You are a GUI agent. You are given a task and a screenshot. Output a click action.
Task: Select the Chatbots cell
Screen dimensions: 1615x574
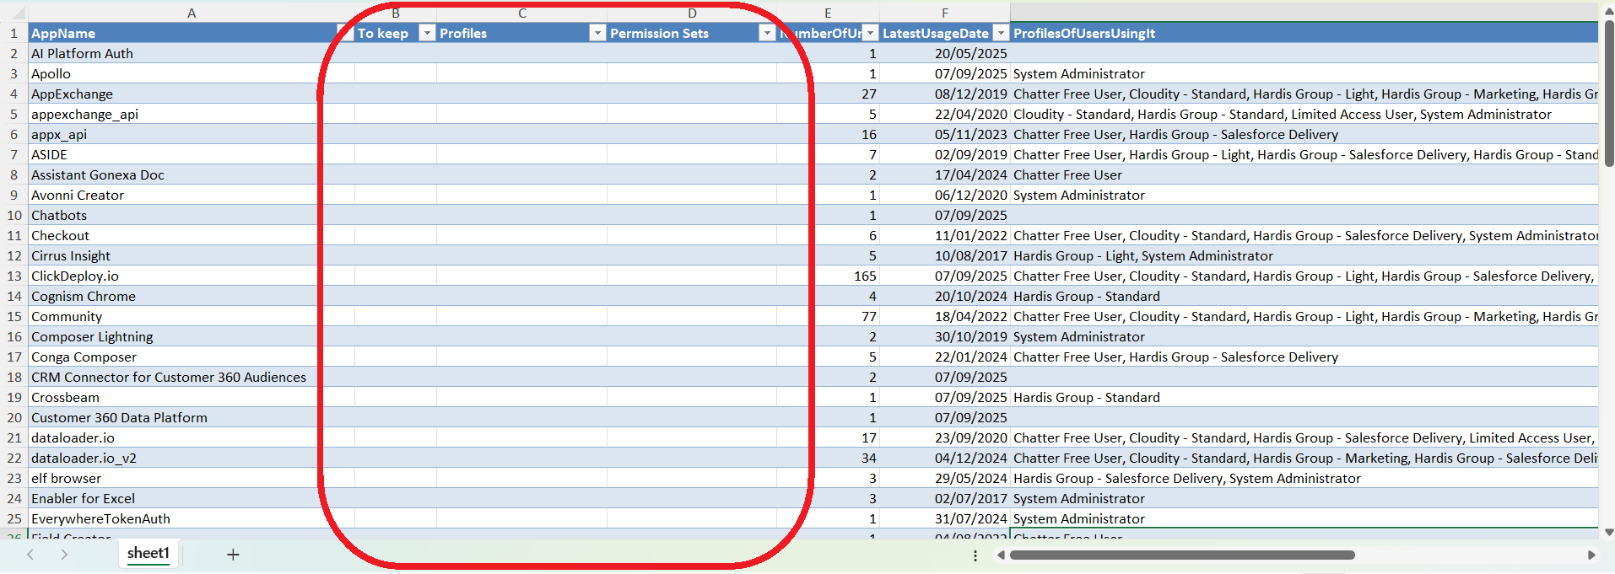192,215
